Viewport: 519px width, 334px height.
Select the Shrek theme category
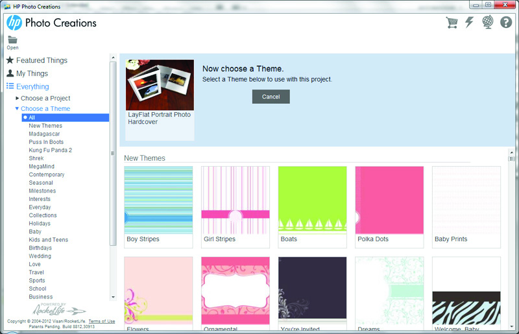(x=36, y=158)
